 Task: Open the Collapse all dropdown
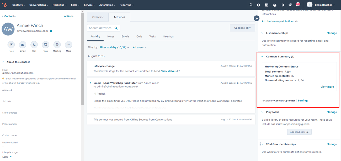click(x=242, y=28)
